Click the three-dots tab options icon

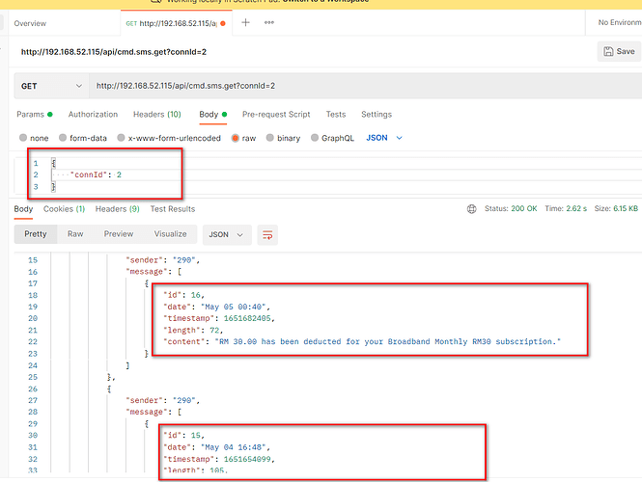[x=268, y=22]
